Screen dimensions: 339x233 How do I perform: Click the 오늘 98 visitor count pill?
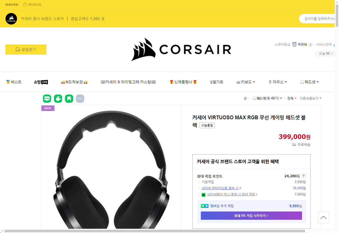325,53
